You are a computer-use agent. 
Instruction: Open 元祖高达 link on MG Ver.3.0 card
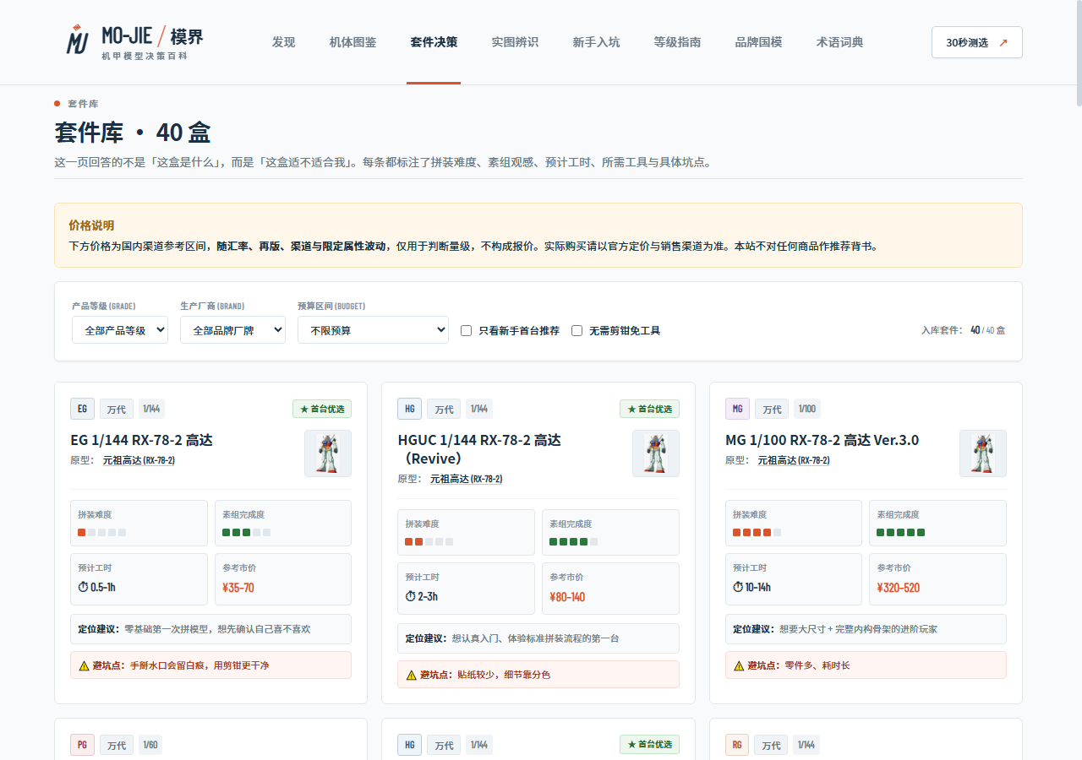coord(794,461)
